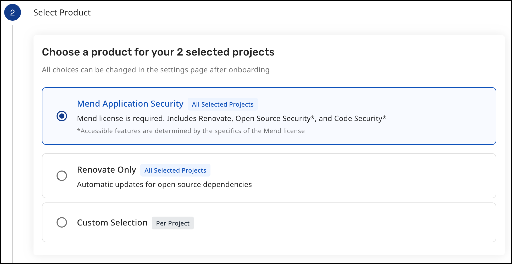Click the Per Project badge

point(173,223)
